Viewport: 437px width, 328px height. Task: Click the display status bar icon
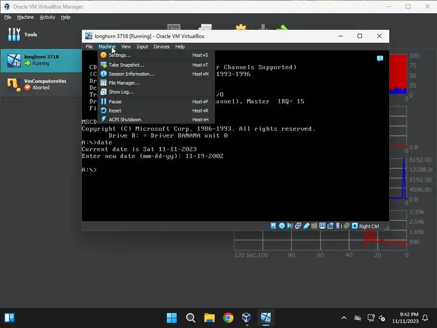[x=322, y=226]
